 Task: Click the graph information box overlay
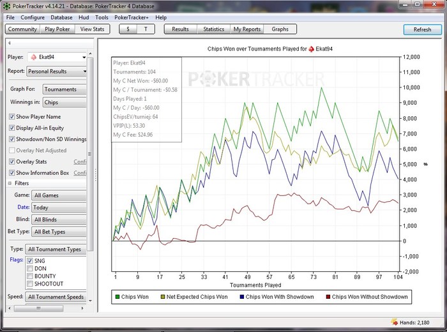146,99
